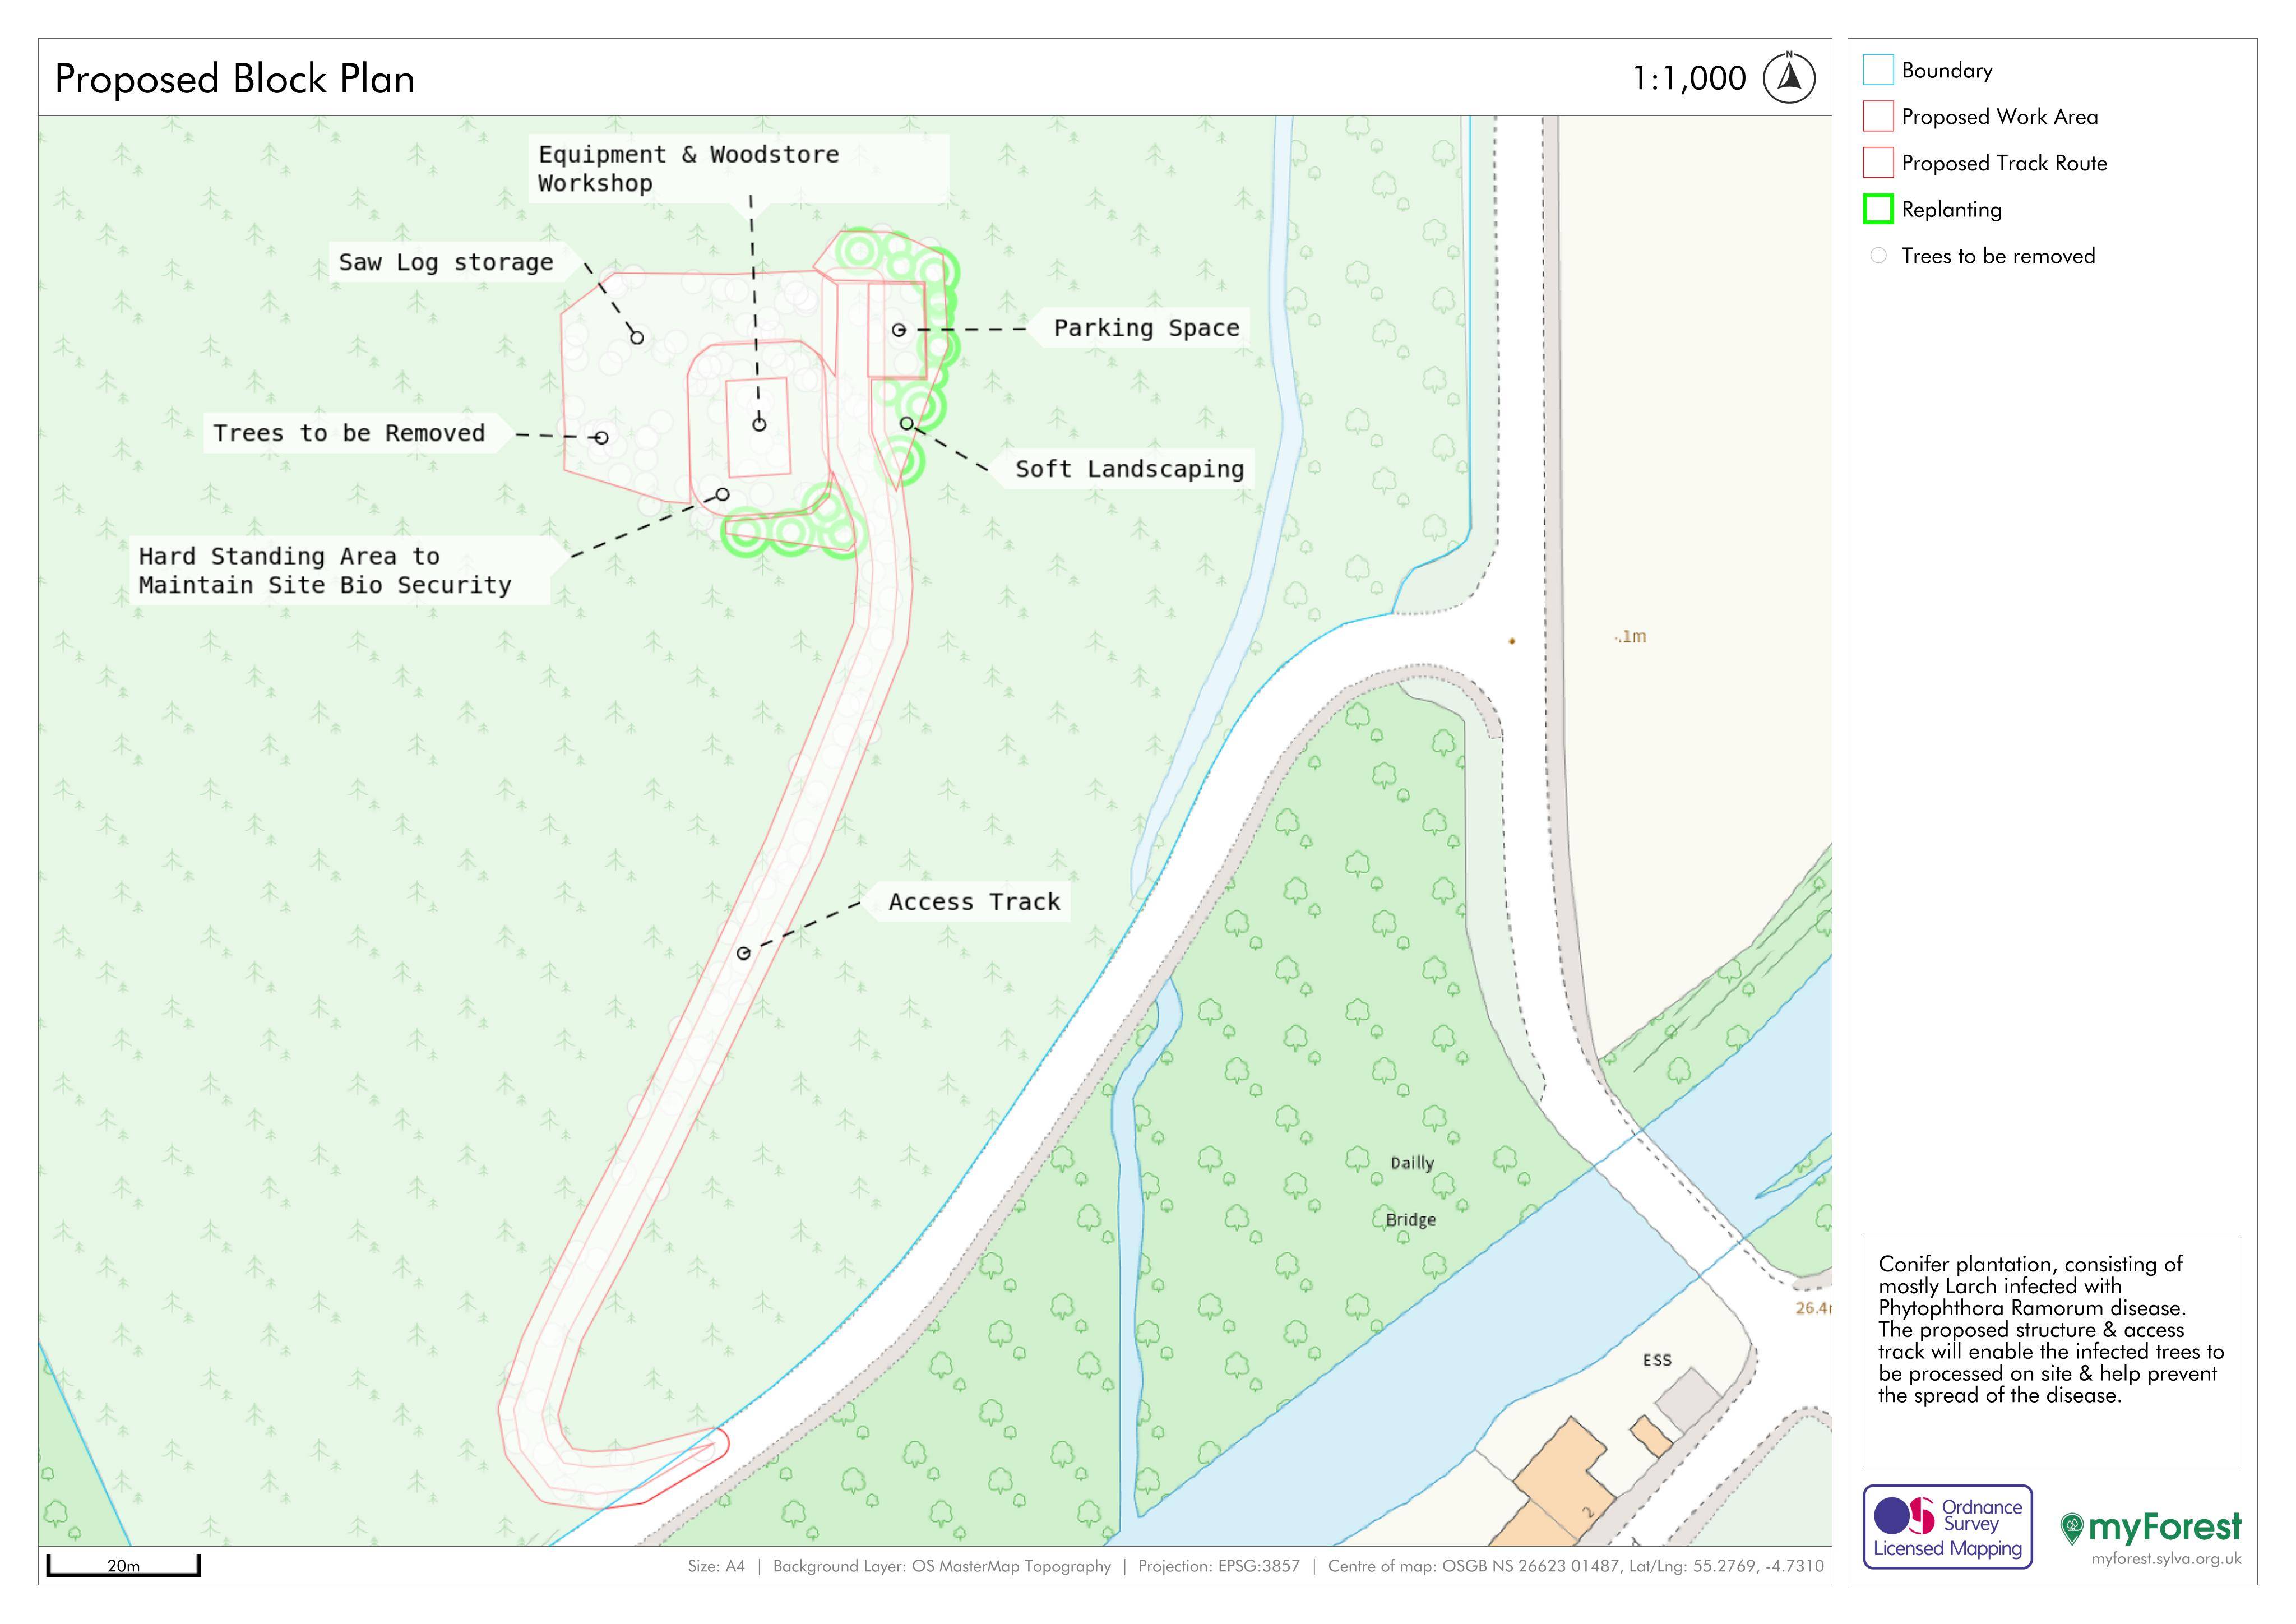Click the 'Projection: EPSG:3857' footer text
The image size is (2296, 1624).
pos(1219,1566)
